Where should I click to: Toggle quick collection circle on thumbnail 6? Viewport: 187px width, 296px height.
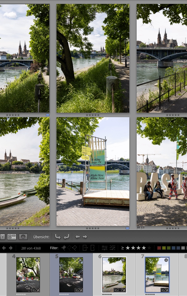tap(123, 260)
